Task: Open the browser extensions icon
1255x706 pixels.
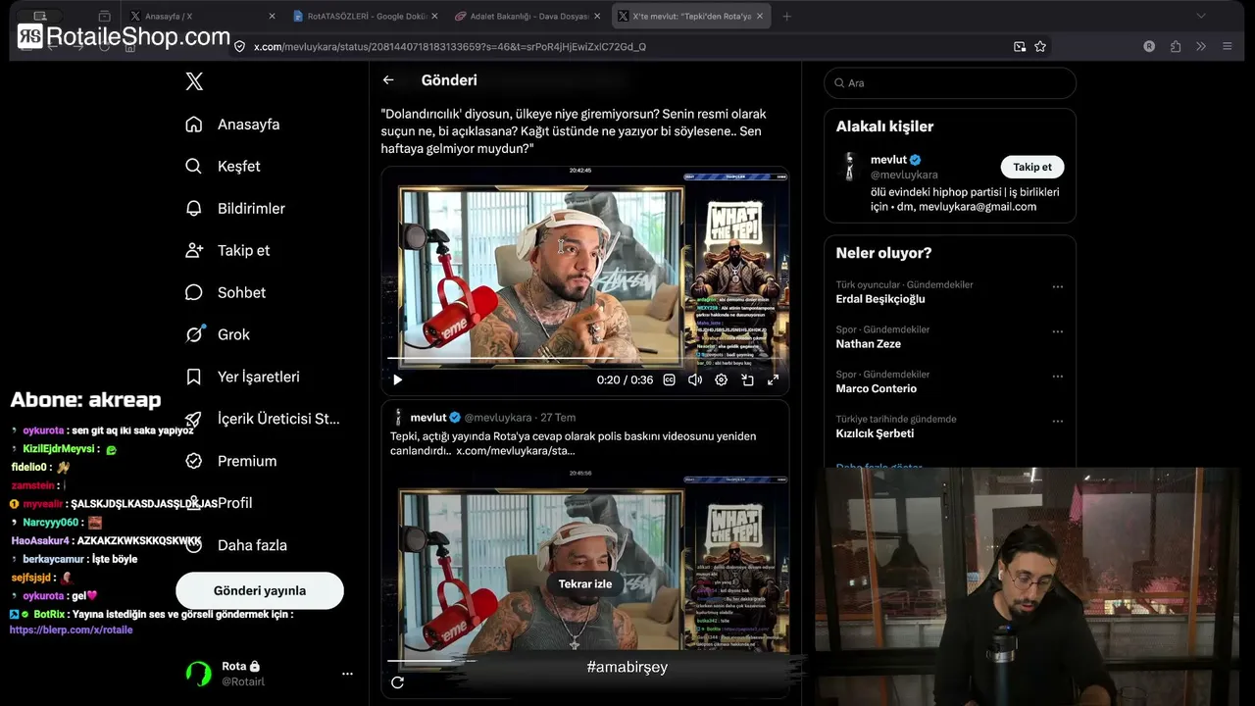Action: point(1176,46)
